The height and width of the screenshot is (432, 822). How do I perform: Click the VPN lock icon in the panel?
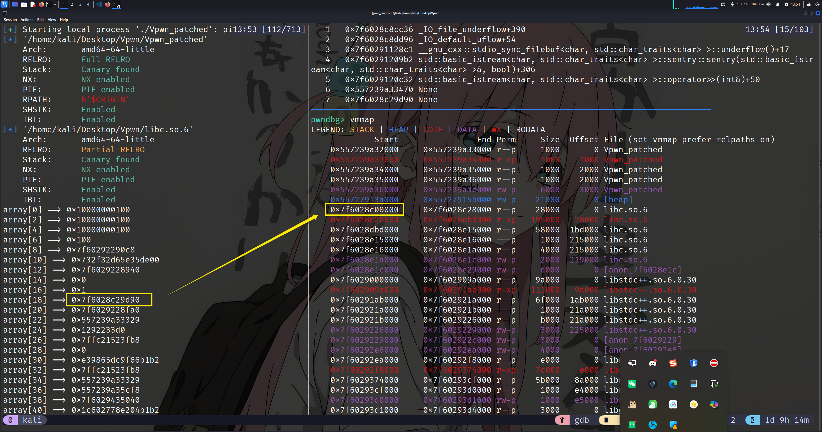(x=732, y=4)
